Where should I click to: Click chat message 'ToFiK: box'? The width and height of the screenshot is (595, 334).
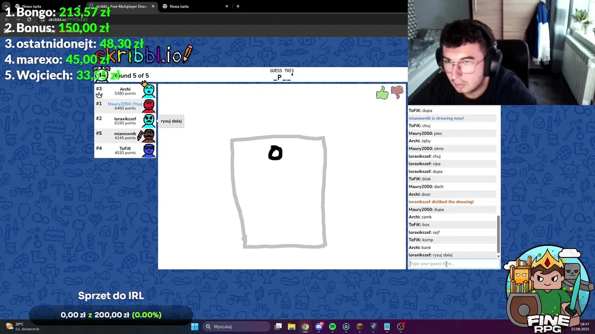(x=419, y=225)
